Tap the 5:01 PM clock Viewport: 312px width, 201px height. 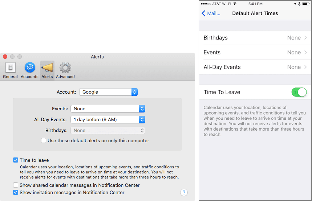coord(255,4)
